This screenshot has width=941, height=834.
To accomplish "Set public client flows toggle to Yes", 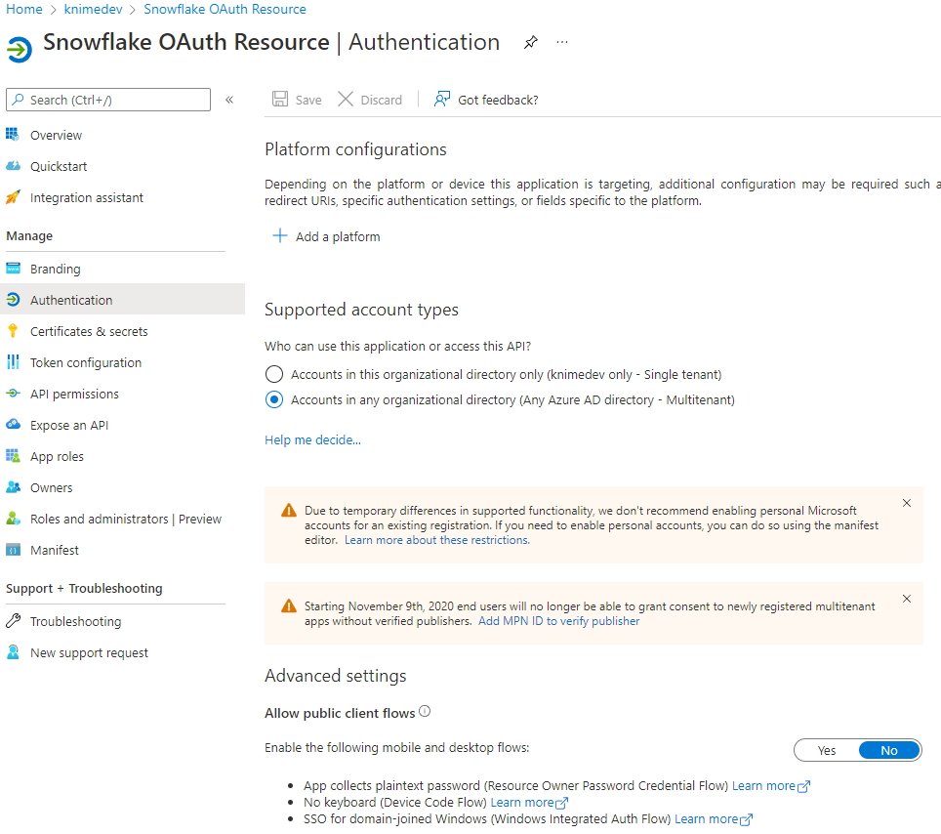I will [827, 751].
